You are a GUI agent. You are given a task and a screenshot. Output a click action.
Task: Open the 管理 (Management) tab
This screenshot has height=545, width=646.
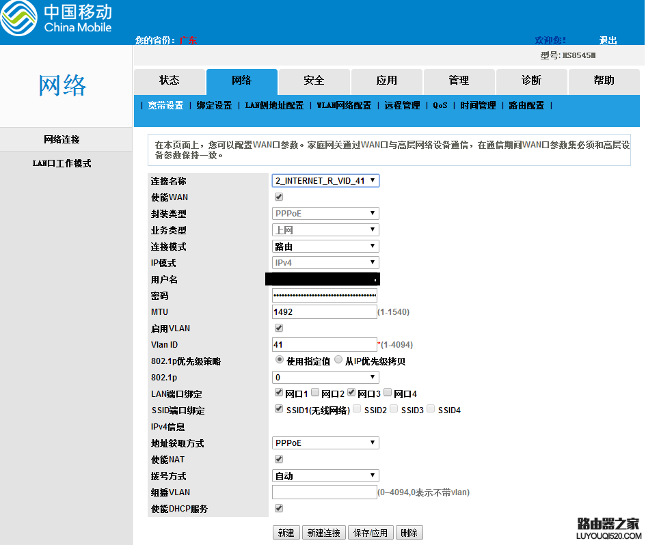[459, 81]
